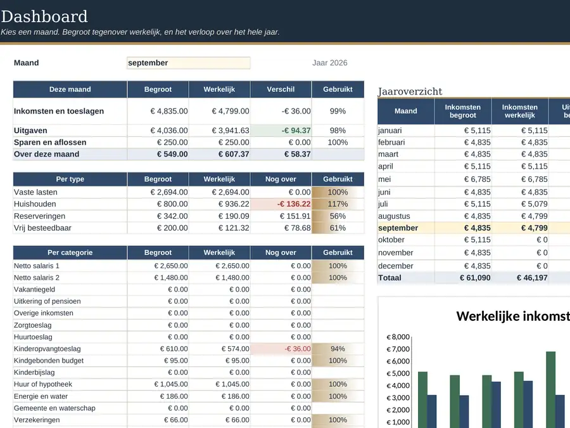Select the € 607.37 werkelijk total cell

click(220, 154)
